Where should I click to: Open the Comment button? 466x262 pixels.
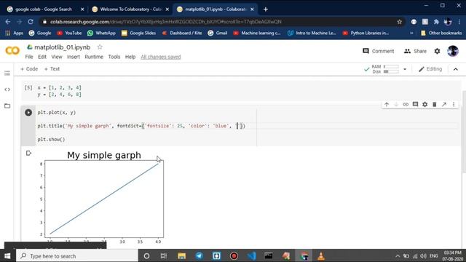pyautogui.click(x=378, y=51)
